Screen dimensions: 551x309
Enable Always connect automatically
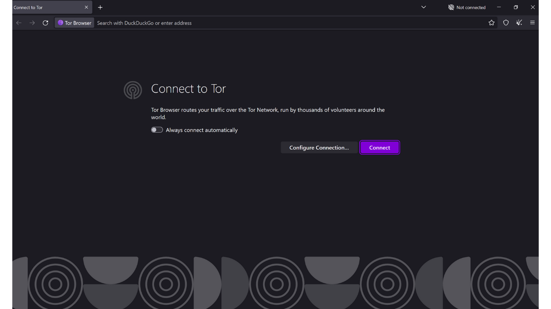157,130
